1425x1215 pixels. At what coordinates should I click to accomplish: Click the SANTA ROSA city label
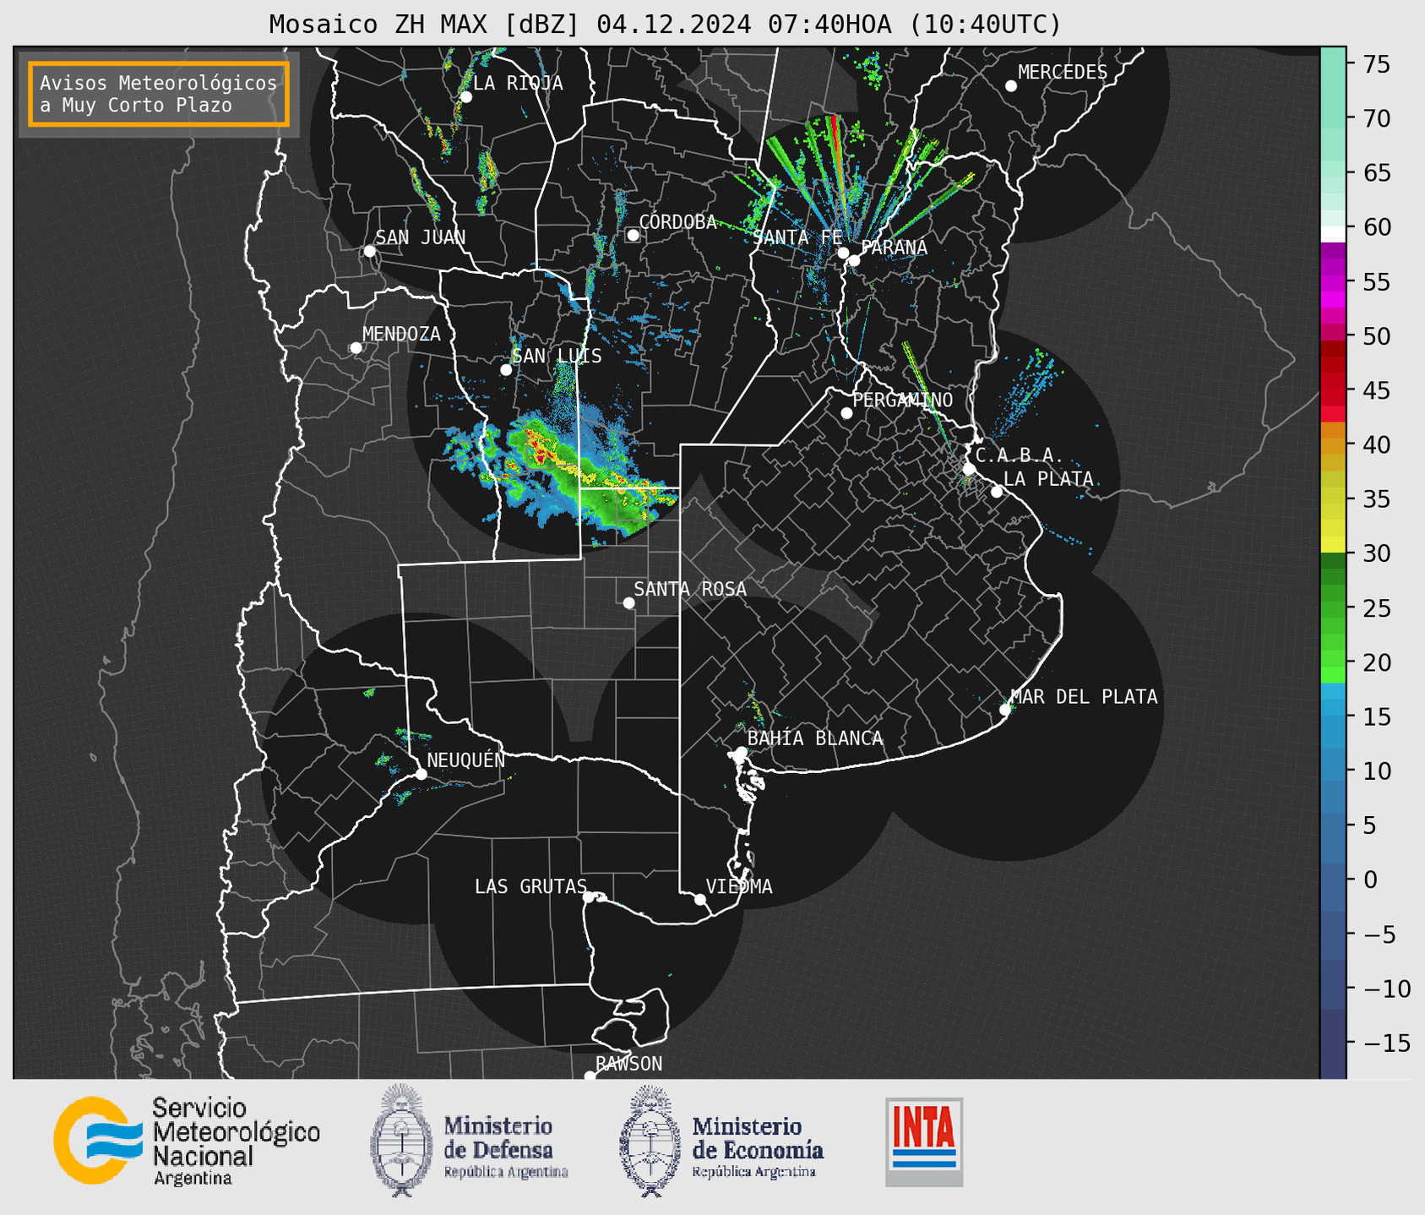690,589
